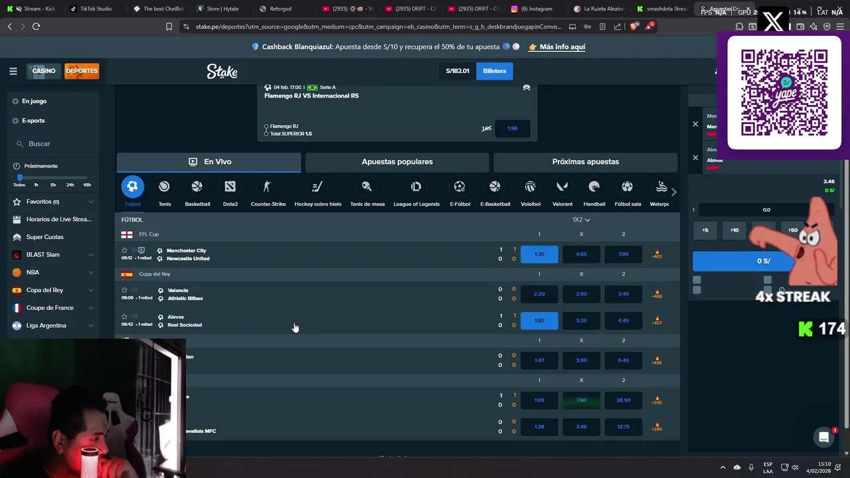Set Próximamente time slider to 8h
Viewport: 850px width, 478px height.
tap(53, 185)
